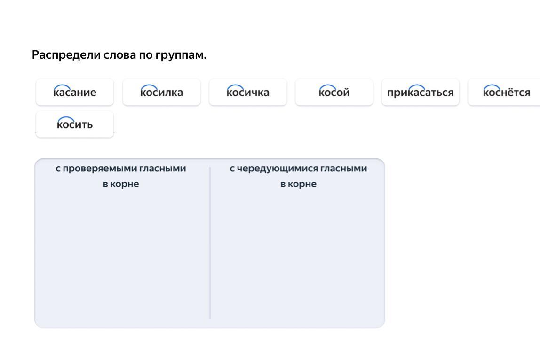
Task: Click empty area of проверяемыми гласными group
Action: (x=122, y=255)
